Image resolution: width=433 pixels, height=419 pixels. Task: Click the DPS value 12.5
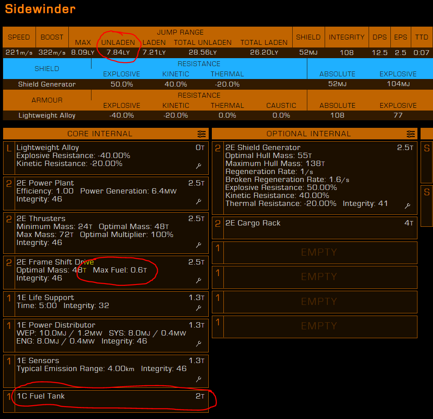380,52
